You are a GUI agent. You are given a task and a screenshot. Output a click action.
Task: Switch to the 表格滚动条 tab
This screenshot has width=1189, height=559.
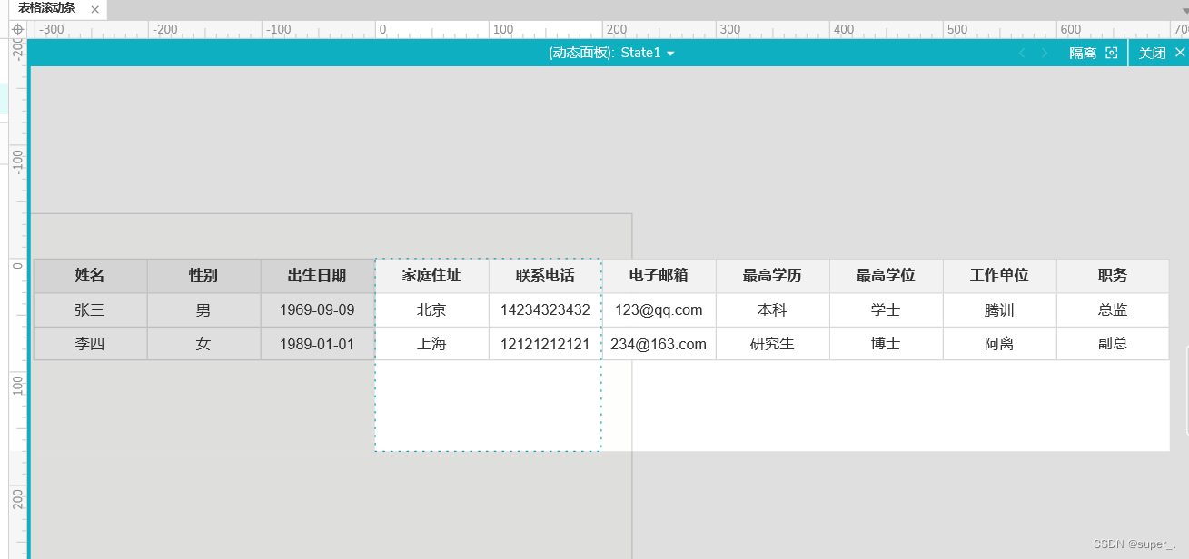[47, 8]
